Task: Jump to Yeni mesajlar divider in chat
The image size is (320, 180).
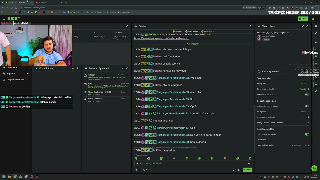Action: click(x=193, y=44)
